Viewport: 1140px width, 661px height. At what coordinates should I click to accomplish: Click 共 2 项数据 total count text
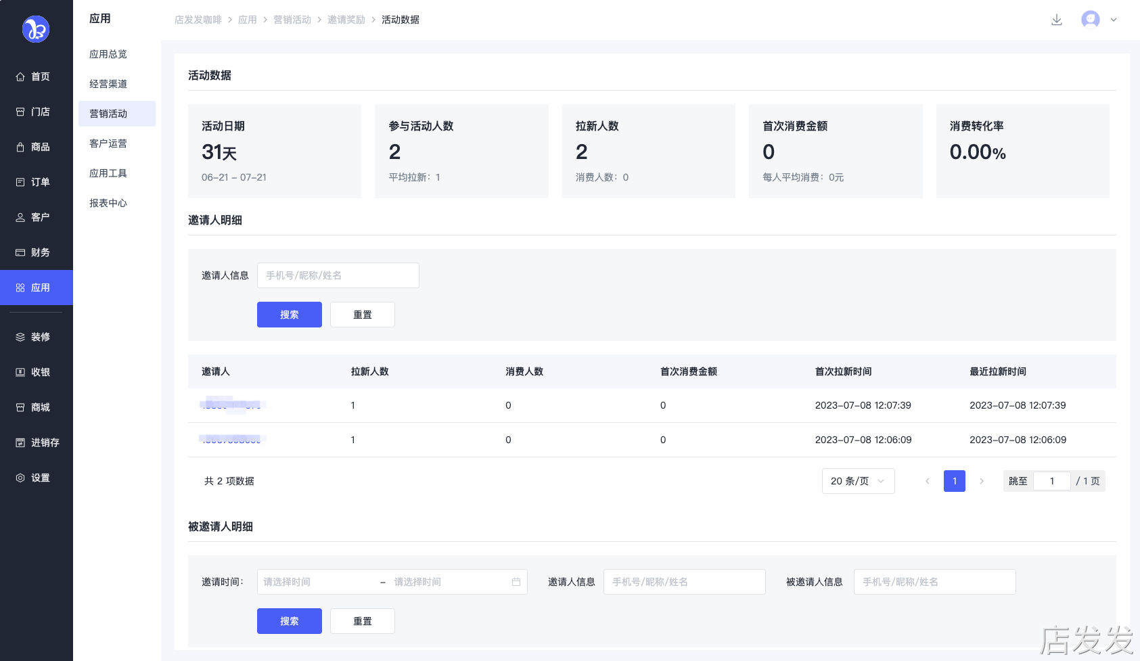click(x=229, y=481)
